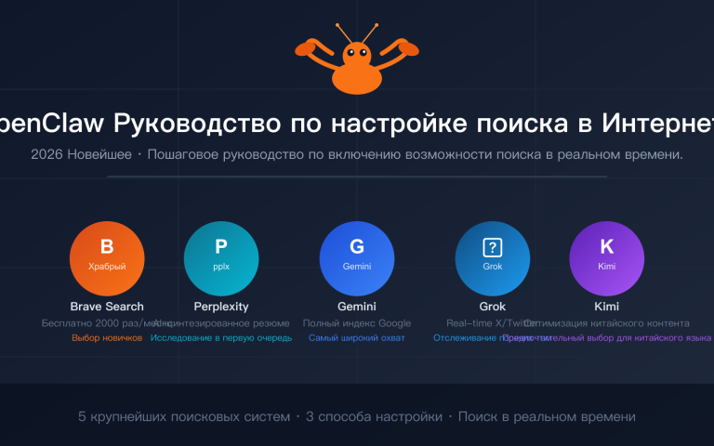Select the orange Brave Search circle icon
The height and width of the screenshot is (446, 714).
107,258
